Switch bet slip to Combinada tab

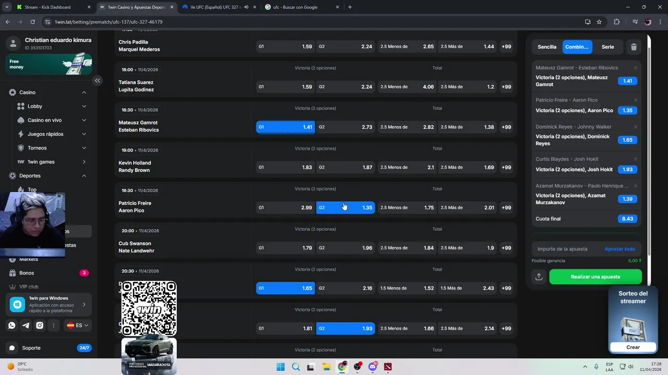577,47
